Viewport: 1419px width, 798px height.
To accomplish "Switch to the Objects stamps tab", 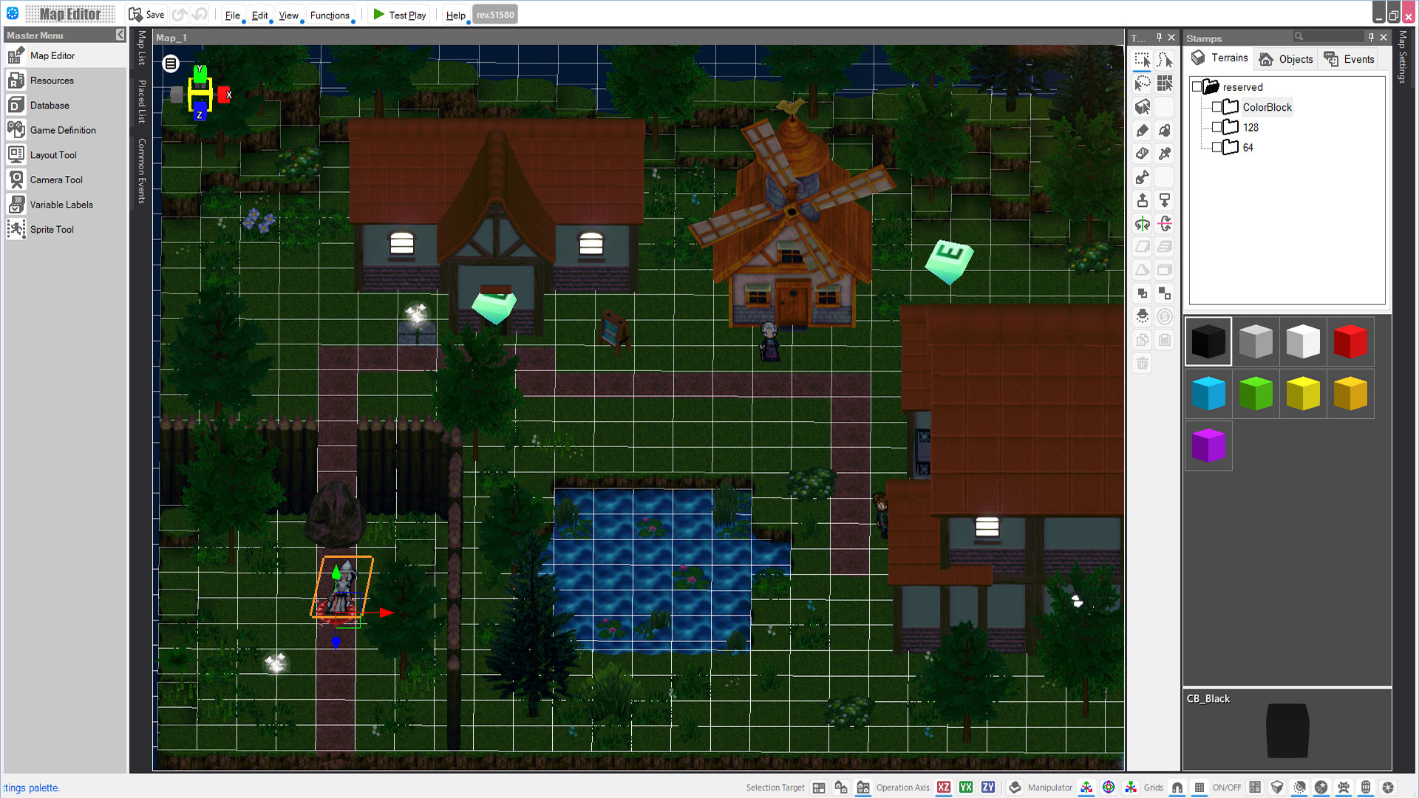I will [x=1287, y=59].
